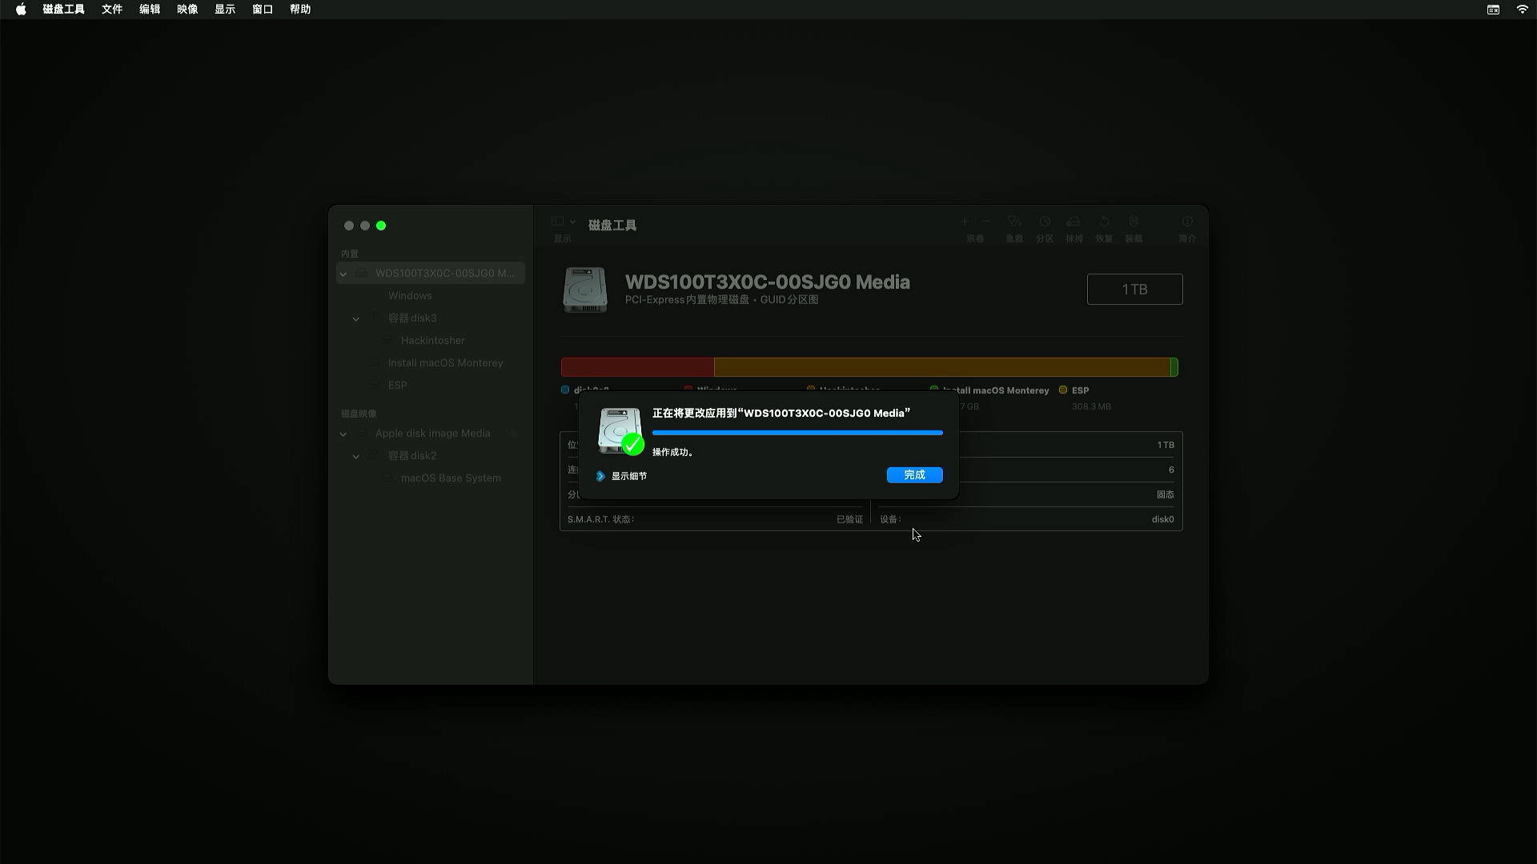
Task: Click the add volume plus icon
Action: coord(965,222)
